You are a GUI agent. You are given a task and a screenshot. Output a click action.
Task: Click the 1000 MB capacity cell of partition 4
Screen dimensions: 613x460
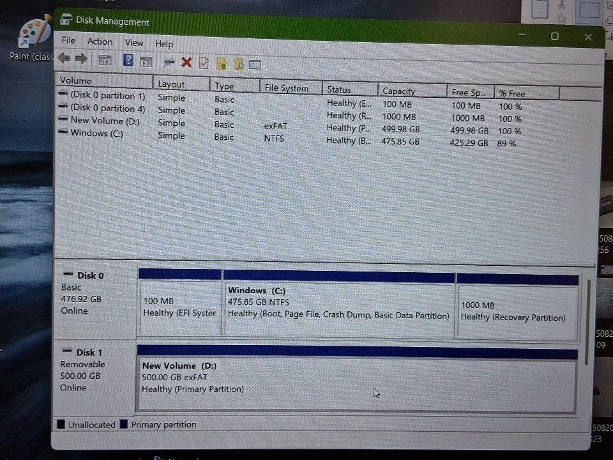[398, 116]
